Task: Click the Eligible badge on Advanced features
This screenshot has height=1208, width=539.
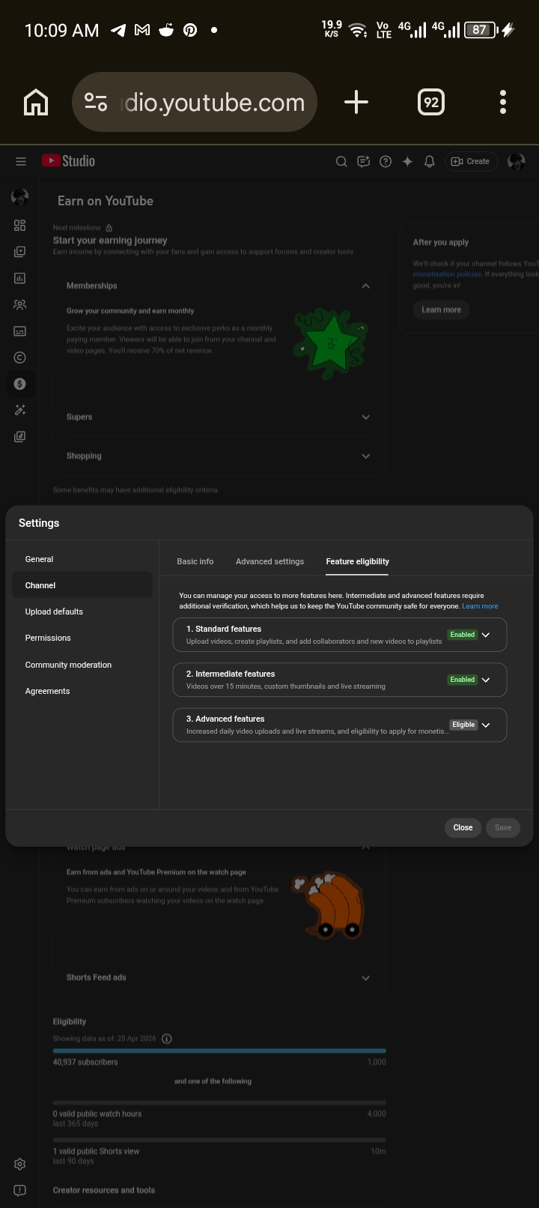Action: click(x=463, y=725)
